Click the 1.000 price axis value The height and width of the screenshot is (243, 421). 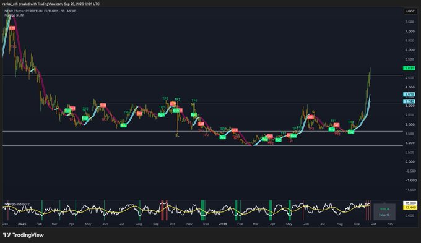pyautogui.click(x=410, y=143)
